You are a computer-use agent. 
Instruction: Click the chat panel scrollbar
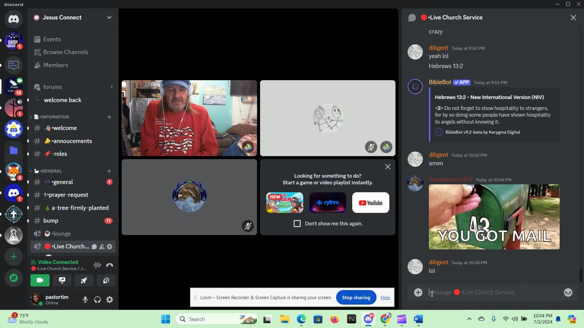[581, 276]
